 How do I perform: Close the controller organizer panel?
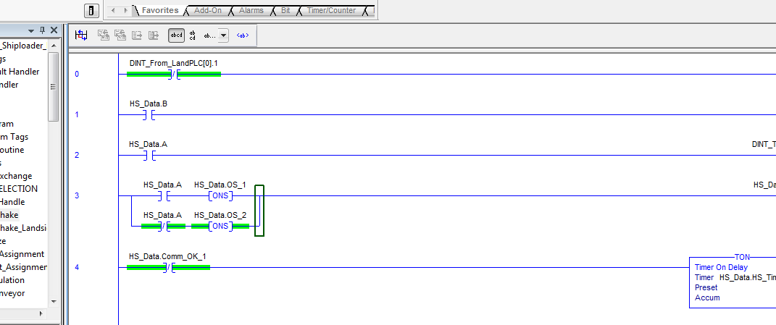click(x=54, y=30)
